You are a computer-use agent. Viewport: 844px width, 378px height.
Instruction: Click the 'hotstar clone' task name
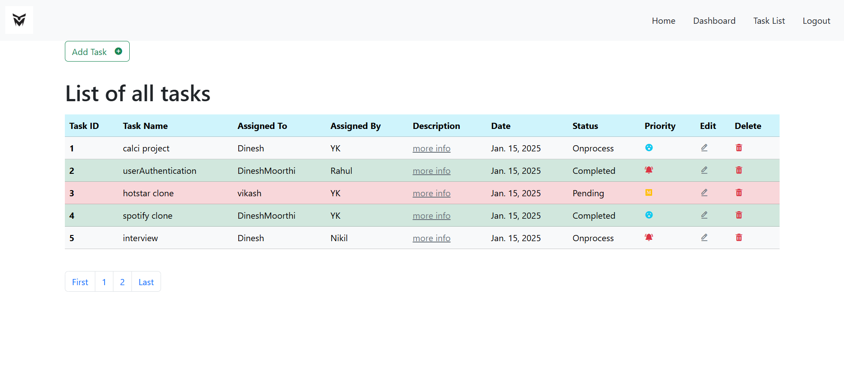click(x=148, y=193)
